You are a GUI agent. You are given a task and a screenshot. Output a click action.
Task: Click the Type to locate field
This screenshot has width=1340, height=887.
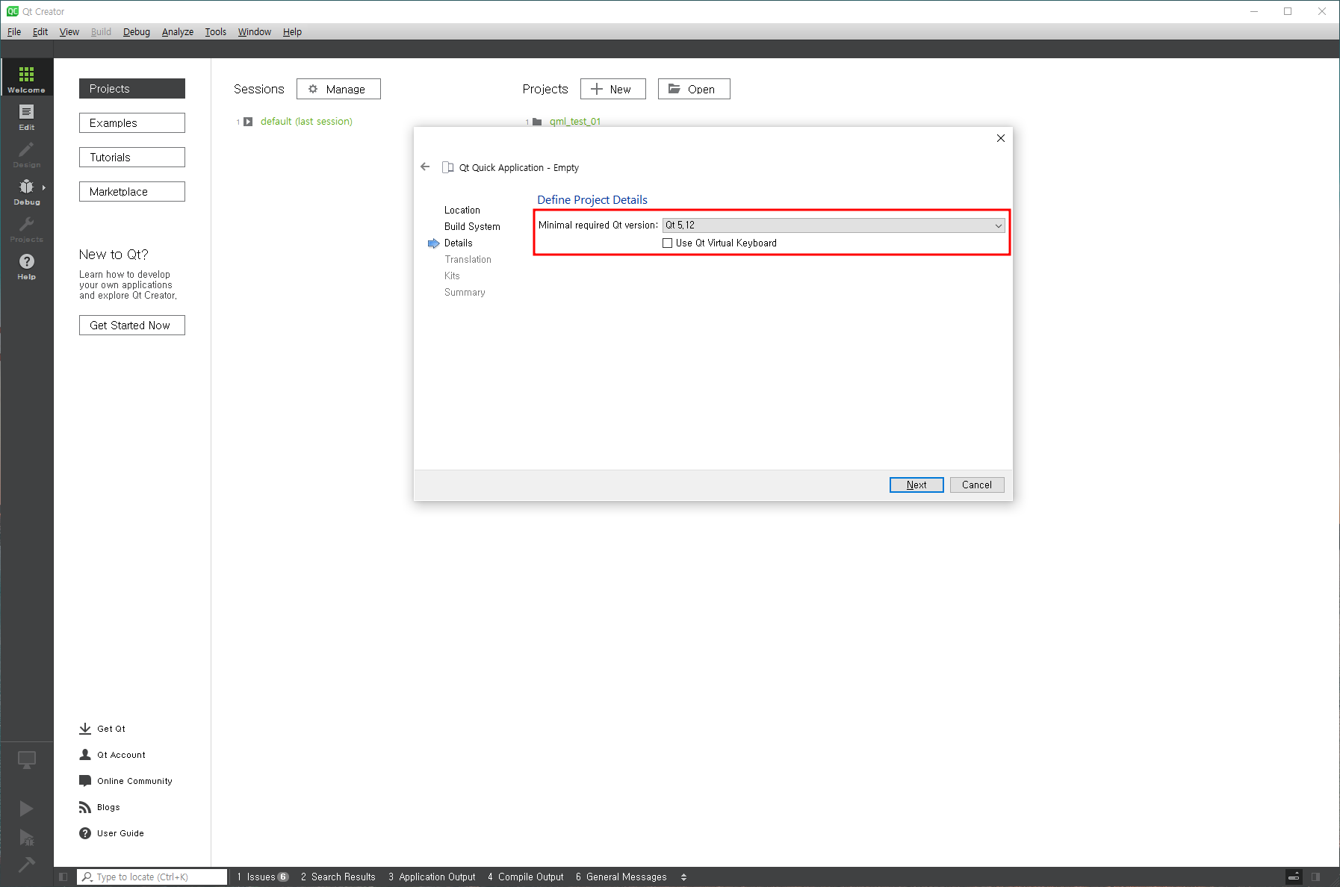click(x=152, y=877)
